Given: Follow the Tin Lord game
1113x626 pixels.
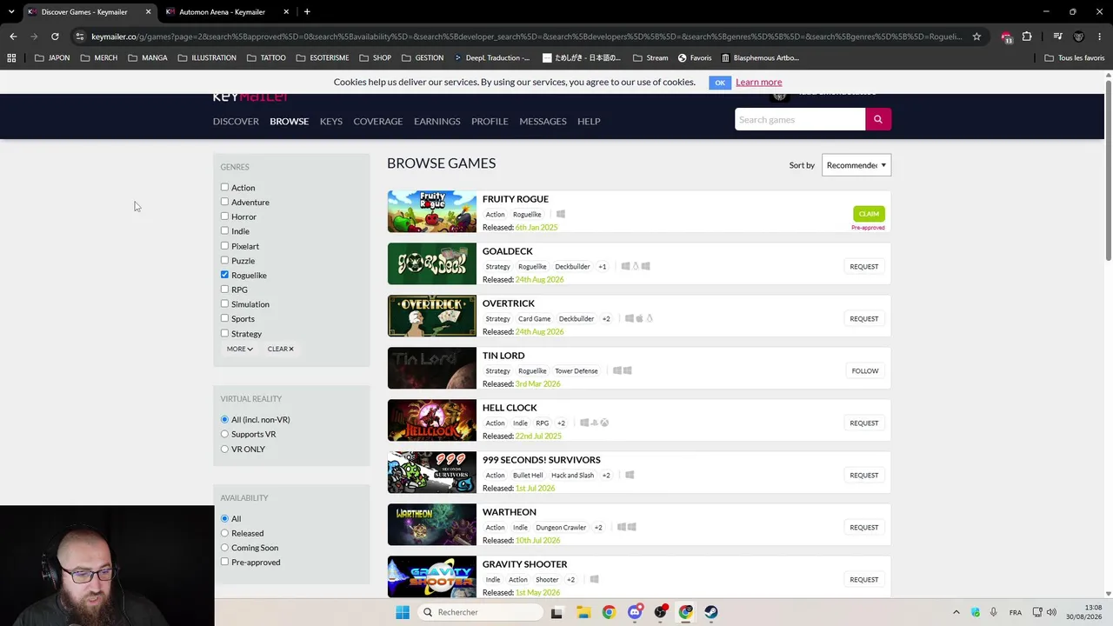Looking at the screenshot, I should pos(865,371).
